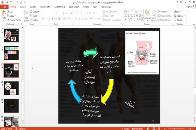
Task: Click Sign in link
Action: coord(189,7)
